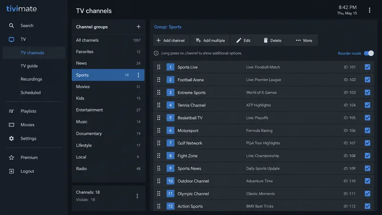Select the Lifestyle channel group
Image resolution: width=382 pixels, height=215 pixels.
(108, 145)
